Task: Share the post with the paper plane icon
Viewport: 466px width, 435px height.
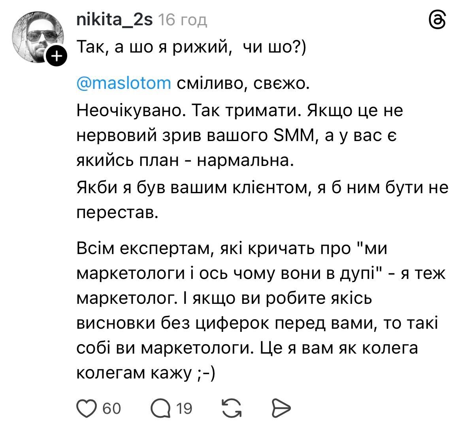Action: point(281,408)
